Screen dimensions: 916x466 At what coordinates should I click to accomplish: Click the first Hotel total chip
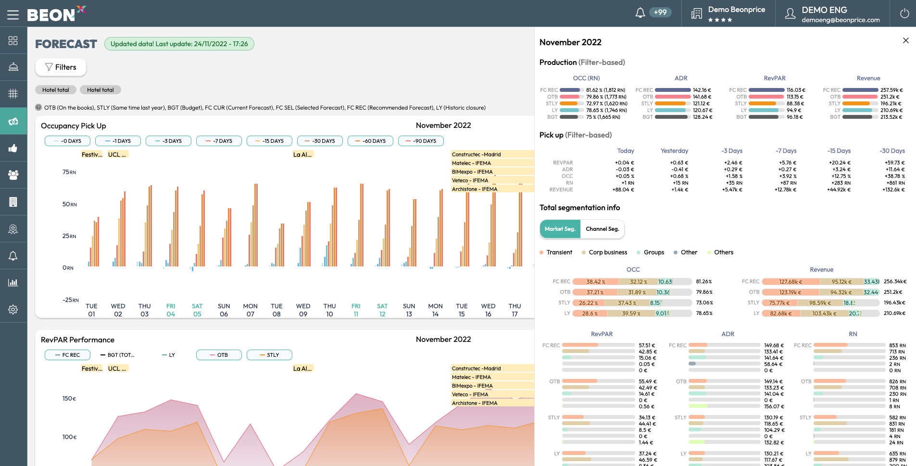[55, 90]
